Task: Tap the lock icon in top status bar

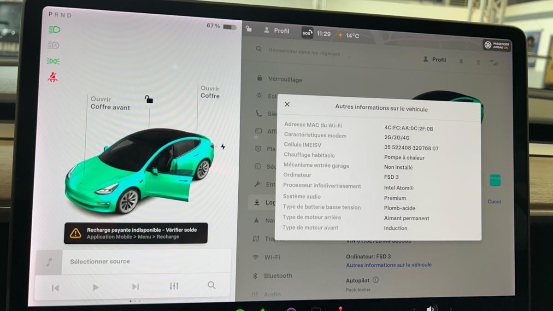Action: pos(249,29)
